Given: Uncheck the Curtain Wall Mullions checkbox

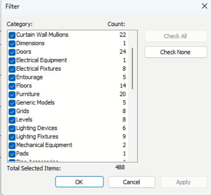Looking at the screenshot, I should (12, 35).
